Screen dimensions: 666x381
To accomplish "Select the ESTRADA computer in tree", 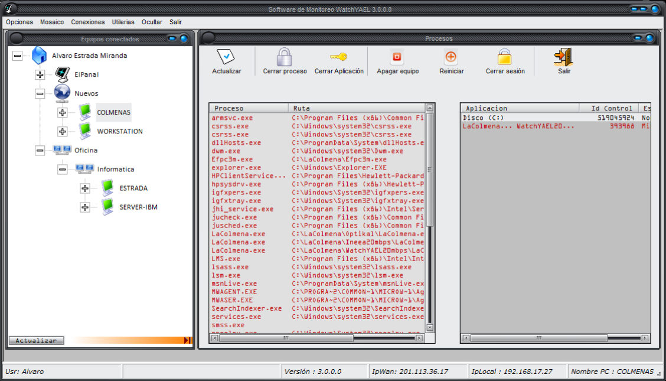I will point(133,188).
